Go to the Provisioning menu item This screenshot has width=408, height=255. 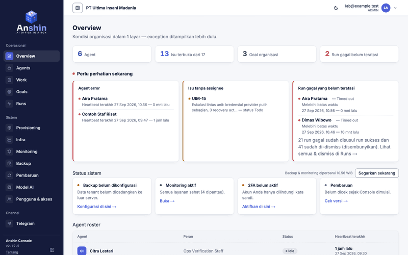click(32, 128)
